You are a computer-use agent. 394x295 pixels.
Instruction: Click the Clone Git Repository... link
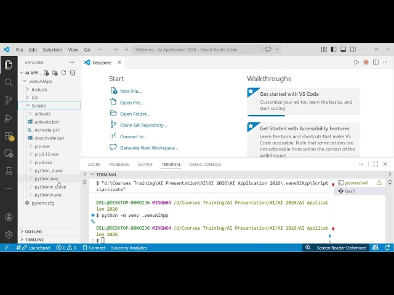coord(143,125)
